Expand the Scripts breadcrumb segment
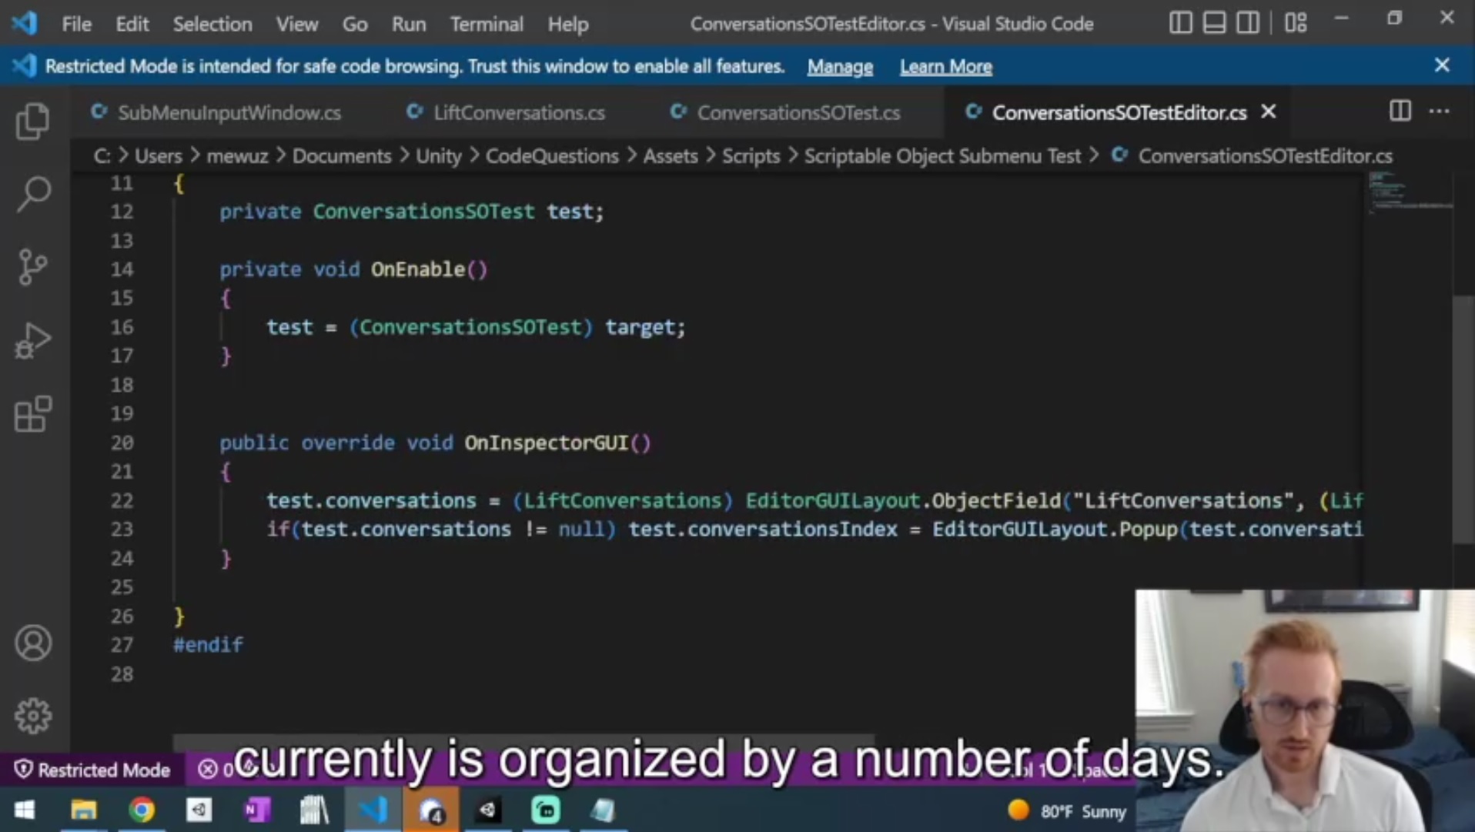The image size is (1475, 832). pos(751,156)
